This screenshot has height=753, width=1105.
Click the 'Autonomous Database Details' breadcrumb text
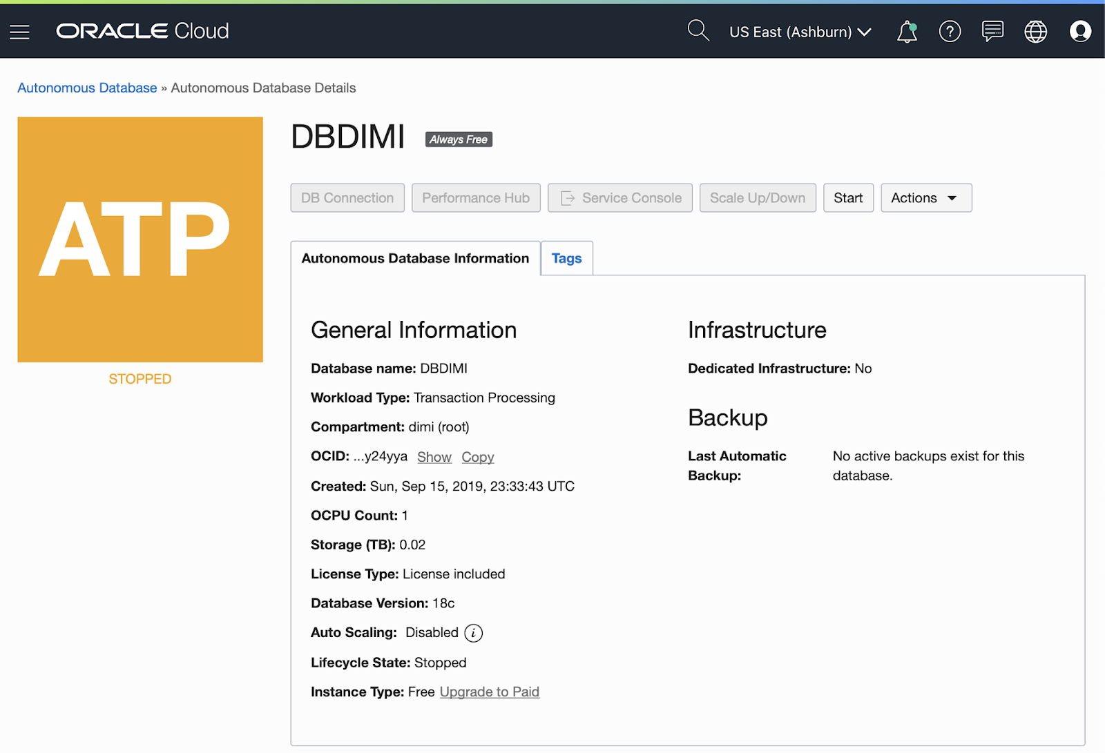tap(263, 88)
